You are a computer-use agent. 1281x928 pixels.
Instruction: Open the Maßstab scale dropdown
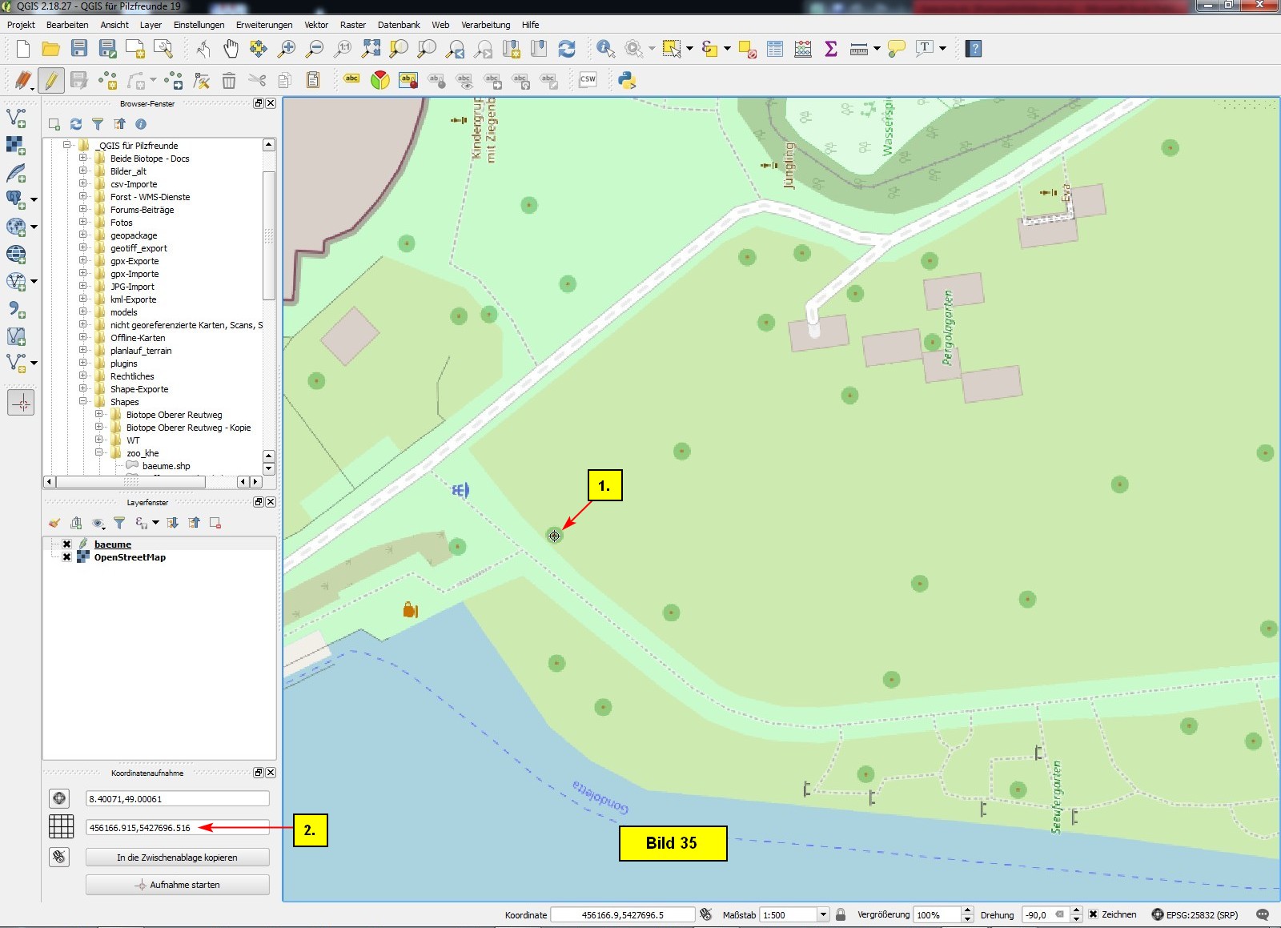[x=822, y=914]
